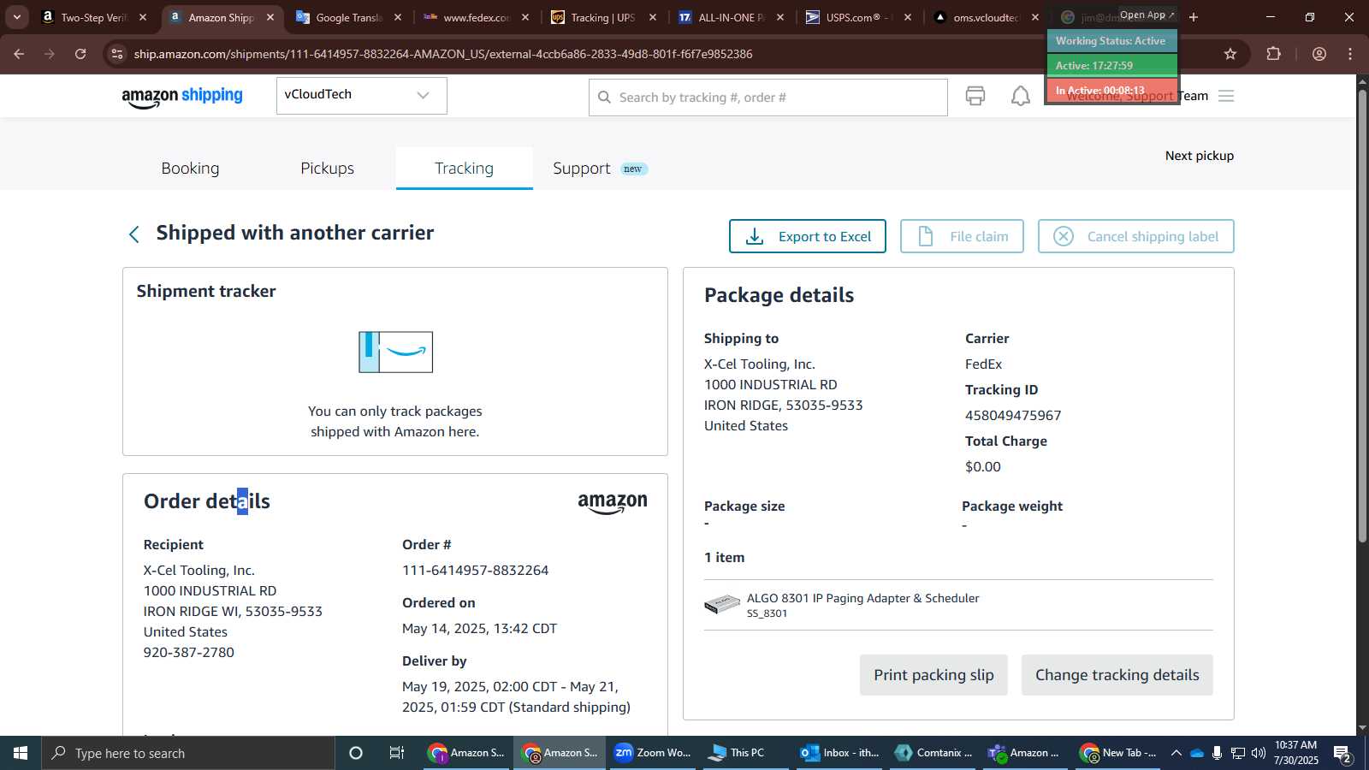This screenshot has width=1369, height=770.
Task: Open the hamburger menu icon
Action: tap(1226, 96)
